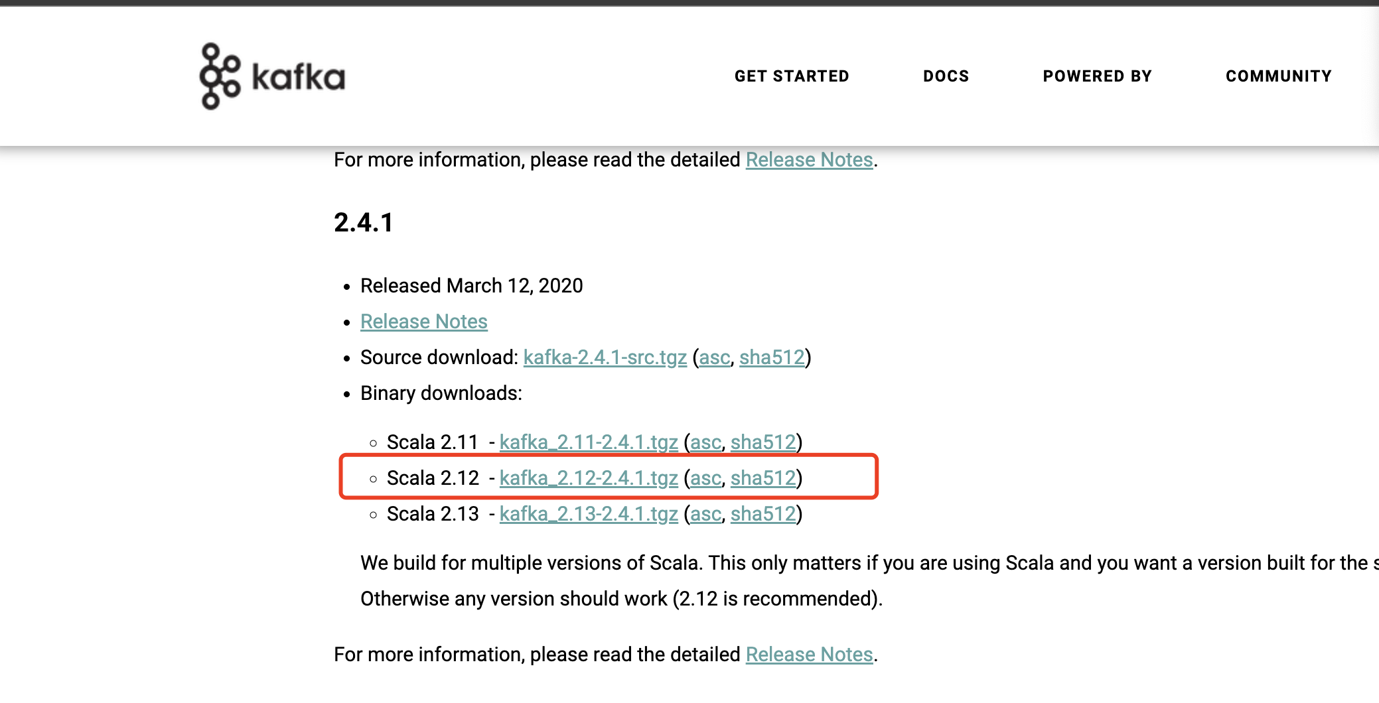Download the kafka_2.11-2.4.1.tgz binary
This screenshot has width=1379, height=703.
click(589, 442)
